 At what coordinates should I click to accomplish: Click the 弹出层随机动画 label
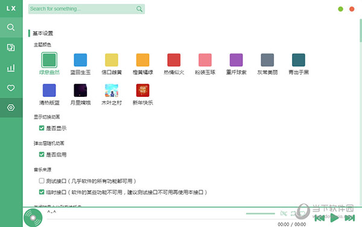(49, 143)
